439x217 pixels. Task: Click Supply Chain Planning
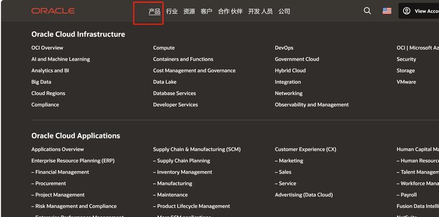coord(181,161)
